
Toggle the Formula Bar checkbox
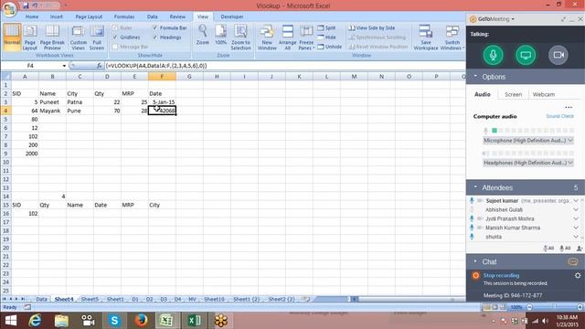155,28
